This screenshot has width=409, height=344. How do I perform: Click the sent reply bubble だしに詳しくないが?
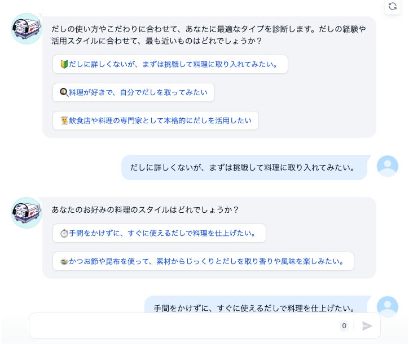click(243, 168)
